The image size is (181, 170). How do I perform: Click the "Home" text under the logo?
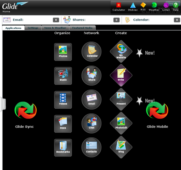point(6,12)
